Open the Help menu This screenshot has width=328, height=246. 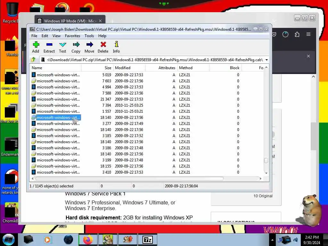102,36
